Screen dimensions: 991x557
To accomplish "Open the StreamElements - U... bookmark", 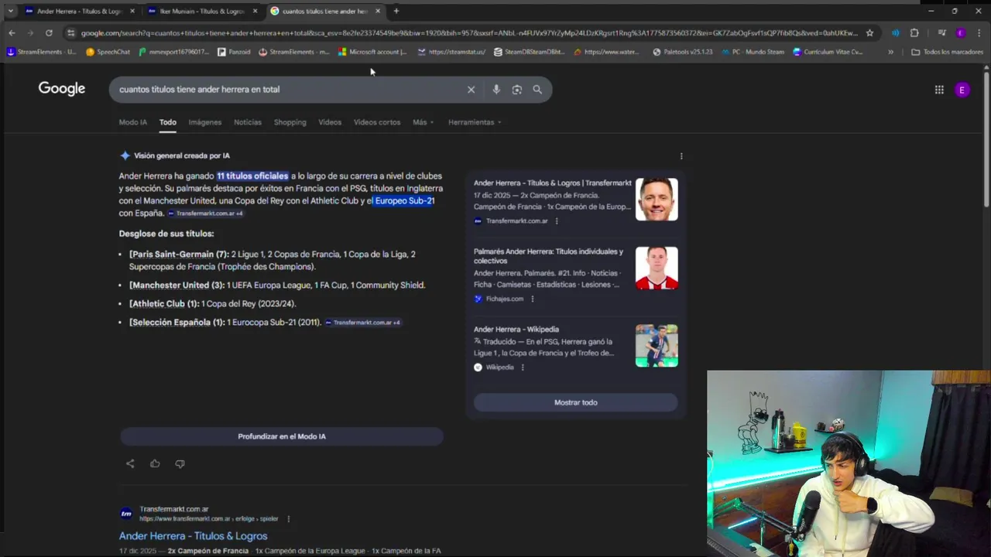I will point(41,52).
